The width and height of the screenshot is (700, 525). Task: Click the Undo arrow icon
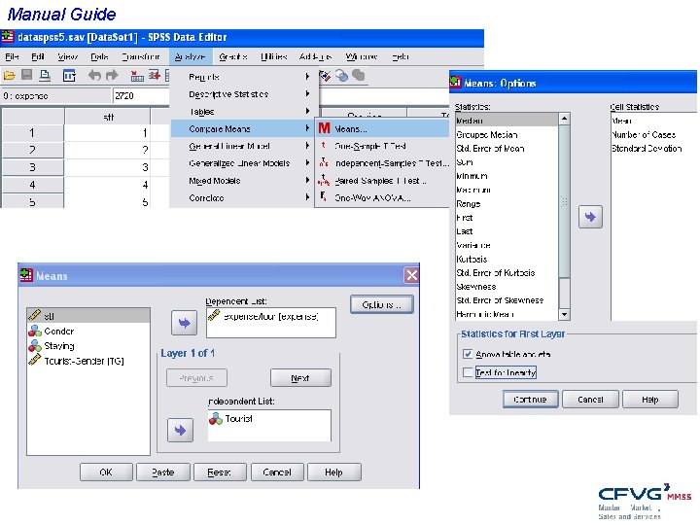[x=94, y=75]
